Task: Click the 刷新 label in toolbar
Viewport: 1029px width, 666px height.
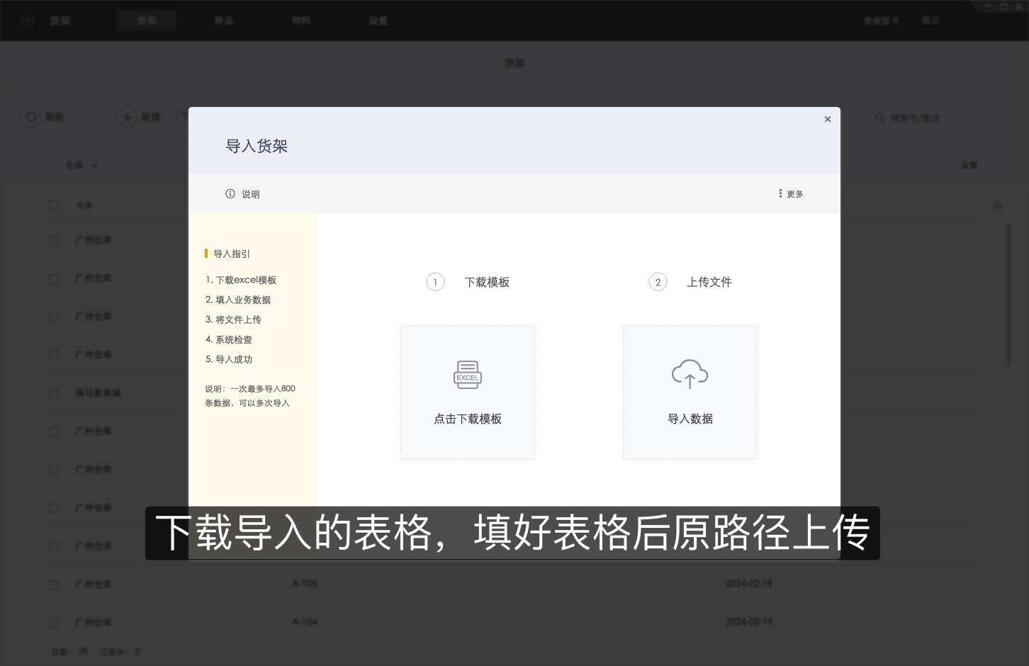Action: [55, 117]
